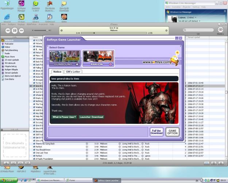Uncheck the song 'There's No Going Back'
Screen dimensions: 228x183
pos(35,144)
